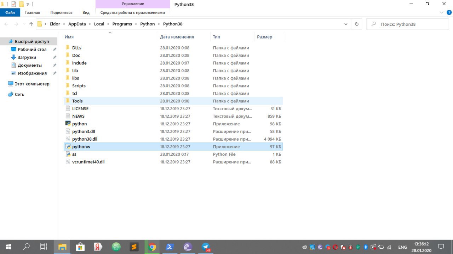The height and width of the screenshot is (254, 453).
Task: Open the Файл menu
Action: pyautogui.click(x=10, y=12)
